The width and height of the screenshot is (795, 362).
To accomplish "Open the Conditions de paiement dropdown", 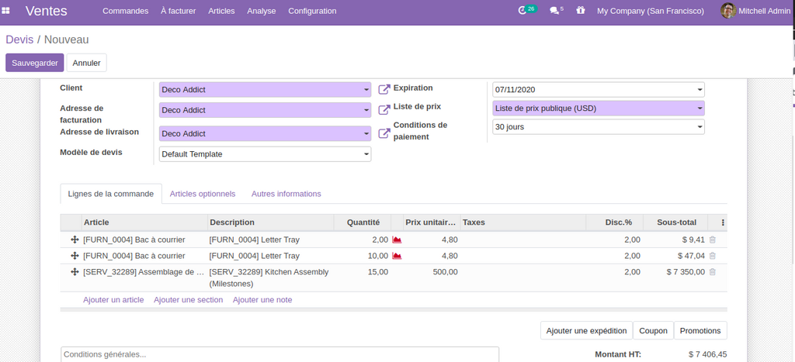I will tap(700, 126).
